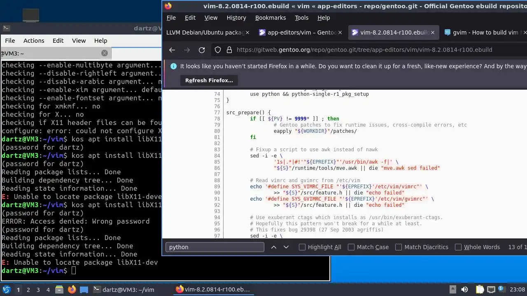The width and height of the screenshot is (527, 296).
Task: Open terminal View menu
Action: [79, 41]
